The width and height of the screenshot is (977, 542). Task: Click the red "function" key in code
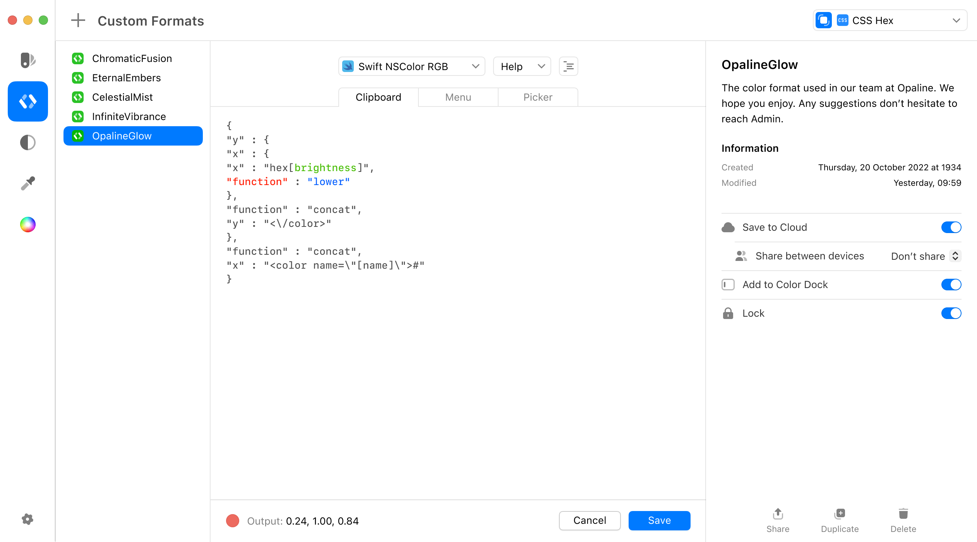[x=257, y=182]
